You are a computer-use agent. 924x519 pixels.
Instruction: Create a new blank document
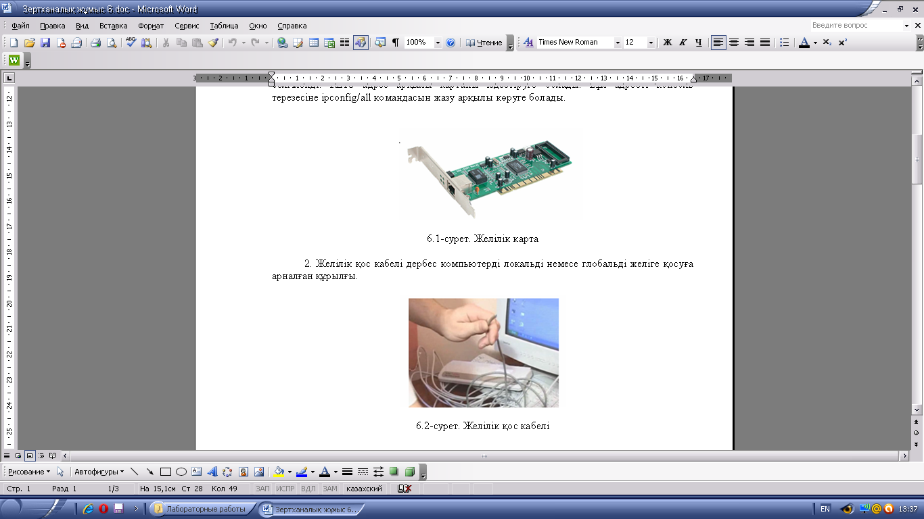point(14,43)
